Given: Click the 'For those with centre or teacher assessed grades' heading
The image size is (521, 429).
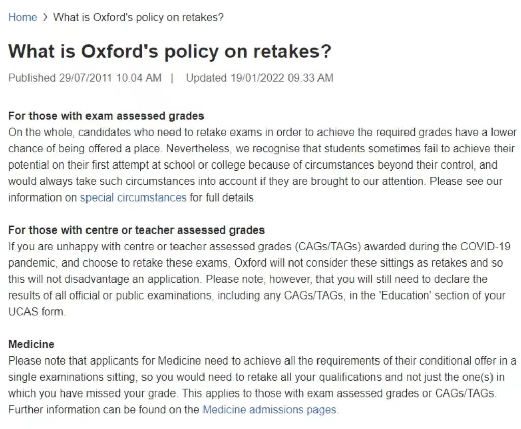Looking at the screenshot, I should 136,230.
